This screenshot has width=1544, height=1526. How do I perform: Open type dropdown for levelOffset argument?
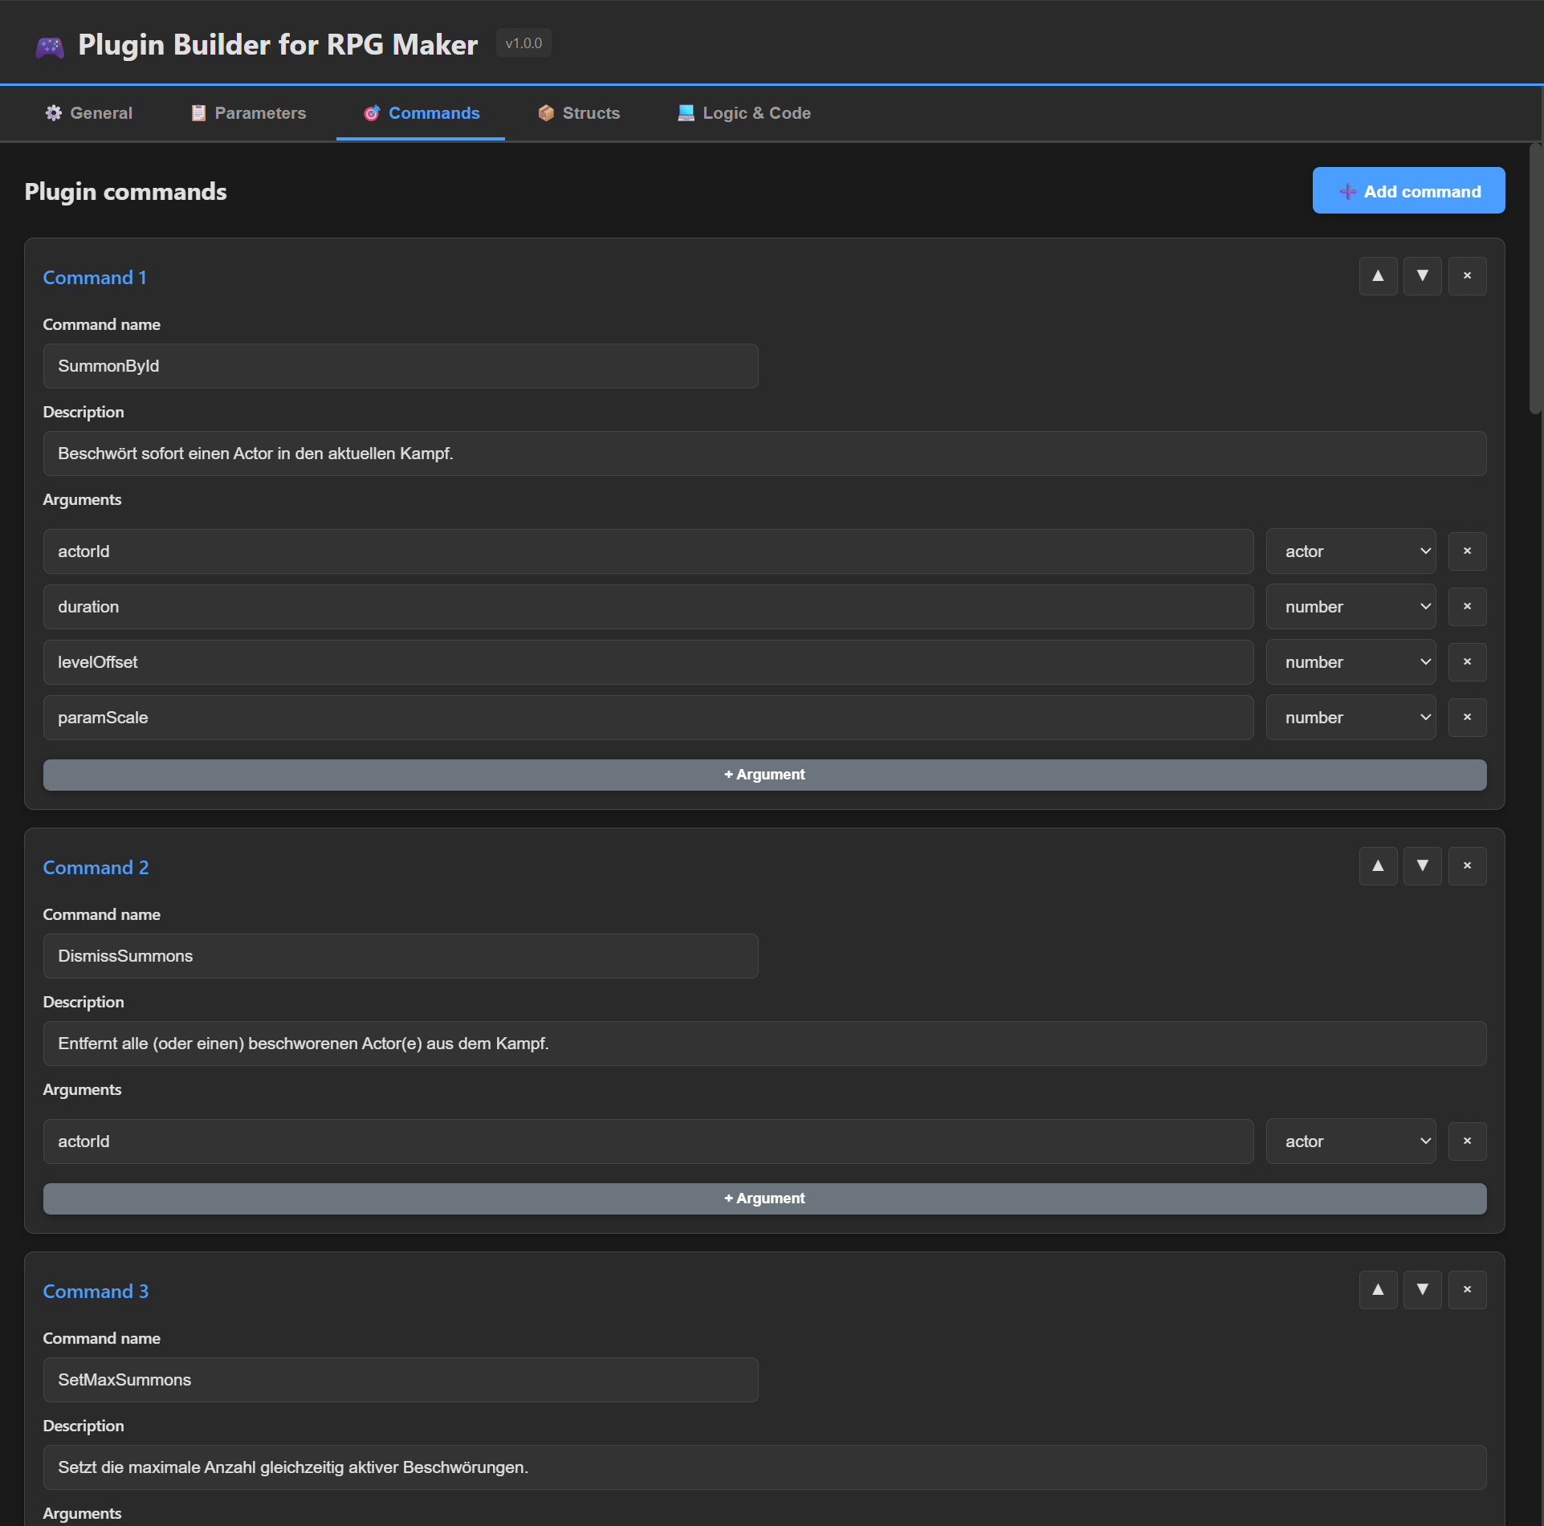point(1350,662)
